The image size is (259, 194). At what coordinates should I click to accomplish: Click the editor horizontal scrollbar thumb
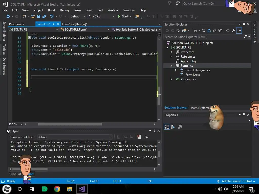70,124
